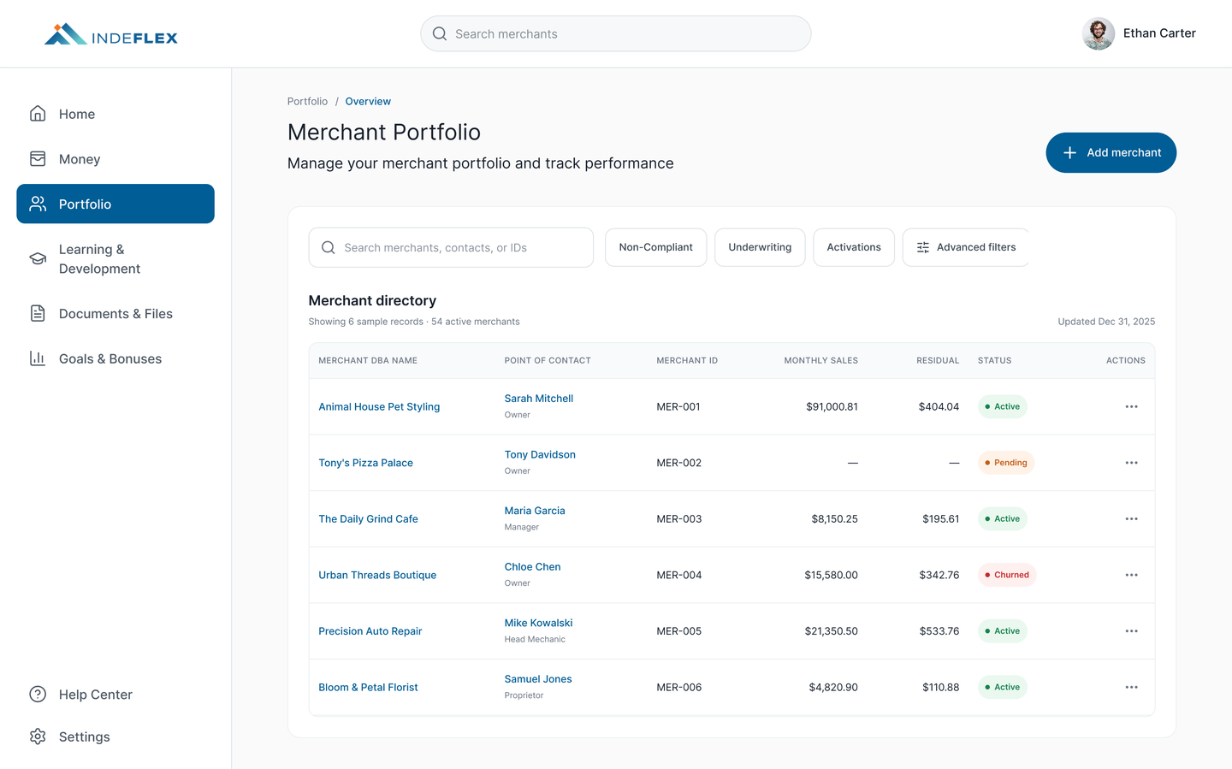Apply the Non-Compliant filter
Viewport: 1232px width, 769px height.
655,247
